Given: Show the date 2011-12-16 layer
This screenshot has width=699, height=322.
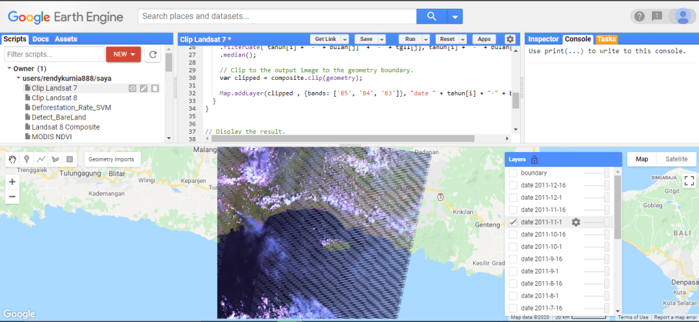Looking at the screenshot, I should coord(513,186).
